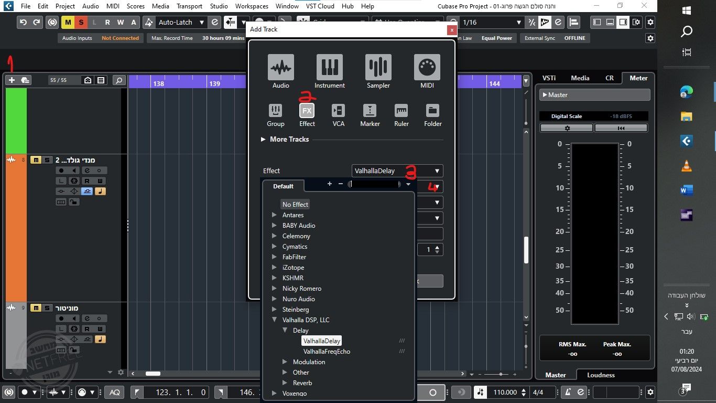The width and height of the screenshot is (716, 403).
Task: Switch to the Media tab in right zone
Action: (580, 78)
